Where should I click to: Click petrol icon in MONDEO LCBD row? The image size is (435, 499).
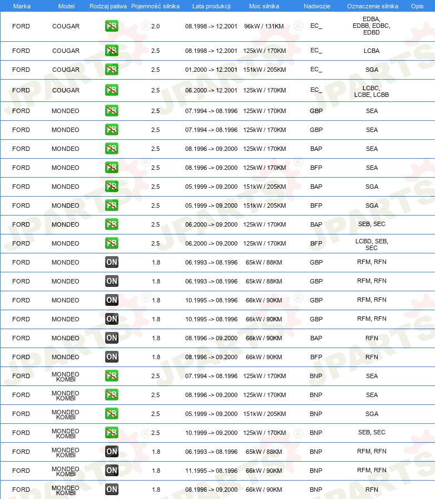coord(112,243)
